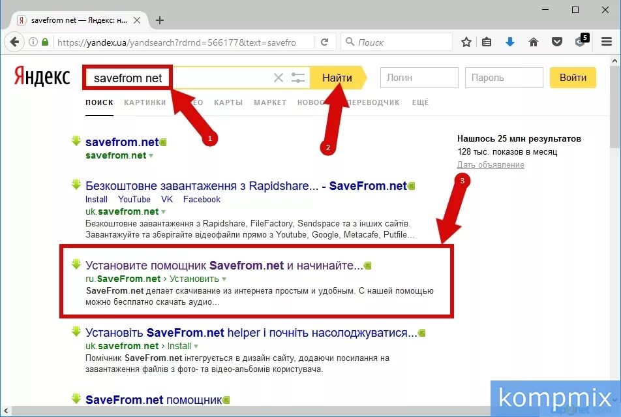Open the bookmarks list icon
This screenshot has height=417, width=621.
click(487, 42)
